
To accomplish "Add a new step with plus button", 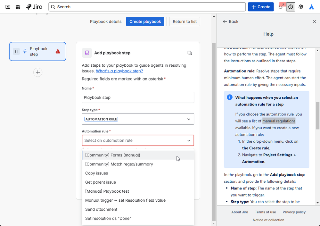I will (38, 72).
